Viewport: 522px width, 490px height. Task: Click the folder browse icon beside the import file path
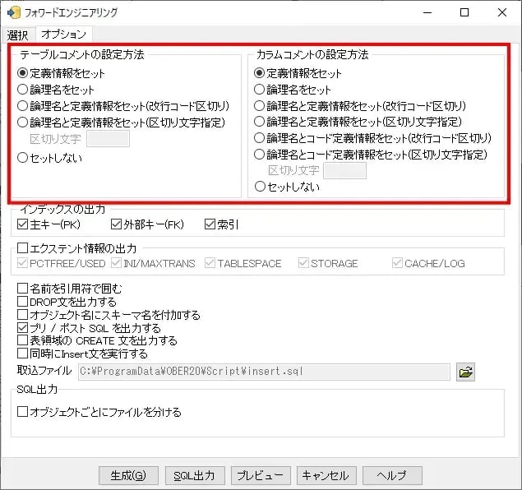click(x=466, y=372)
